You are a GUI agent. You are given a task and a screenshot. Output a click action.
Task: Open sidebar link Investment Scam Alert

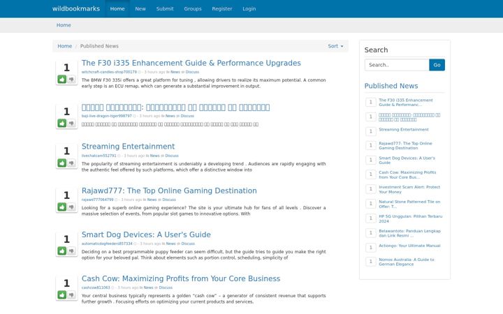click(x=409, y=189)
